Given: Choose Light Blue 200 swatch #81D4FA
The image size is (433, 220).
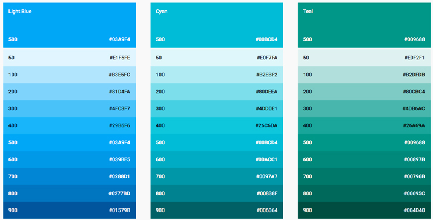Looking at the screenshot, I should 69,92.
